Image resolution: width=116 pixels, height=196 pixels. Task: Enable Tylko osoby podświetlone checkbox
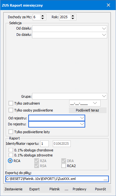11,110
